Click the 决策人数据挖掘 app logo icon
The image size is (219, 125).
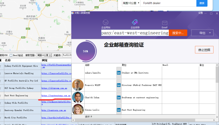73,13
